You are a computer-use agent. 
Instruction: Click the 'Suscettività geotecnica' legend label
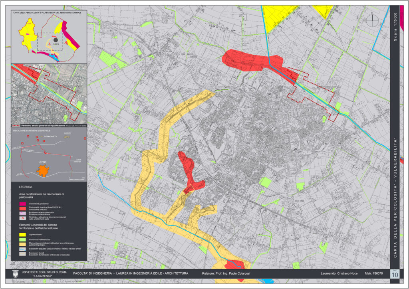pyautogui.click(x=39, y=204)
